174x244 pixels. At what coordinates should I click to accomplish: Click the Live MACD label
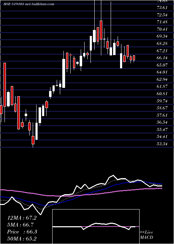coord(147,235)
